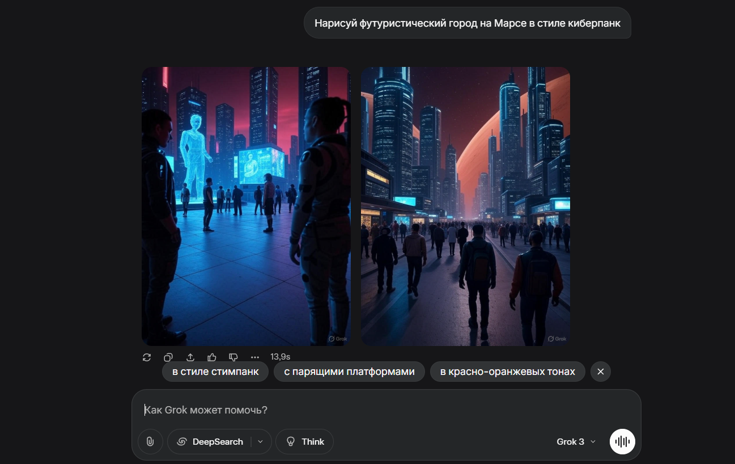735x464 pixels.
Task: Choose suggestion "с парящими платформами"
Action: tap(349, 372)
